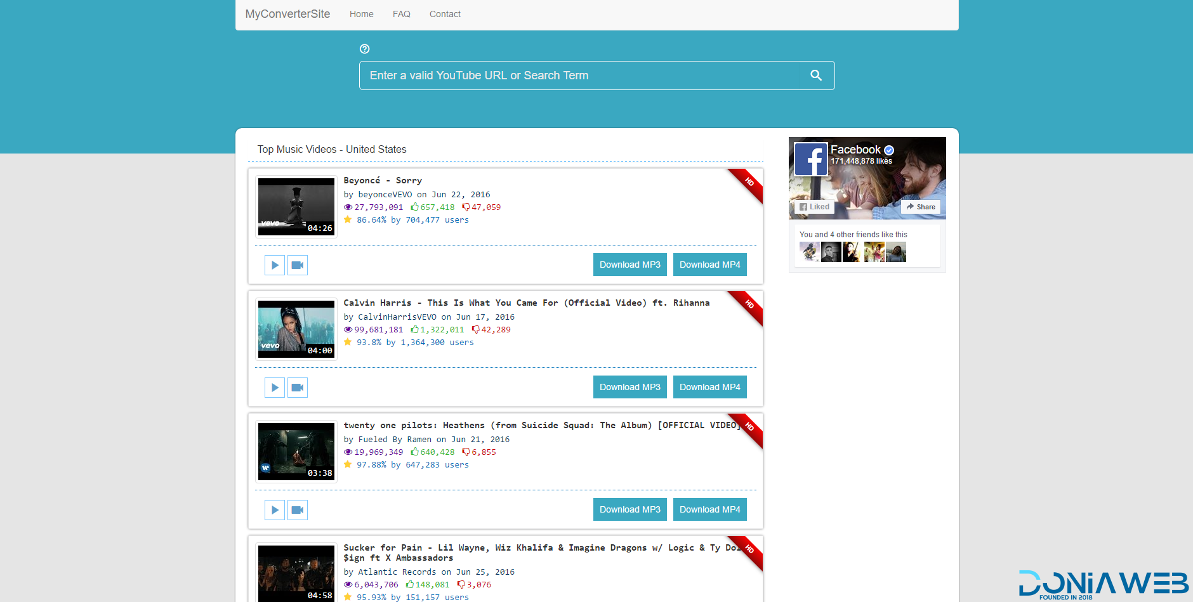Download MP4 for Beyoncé - Sorry
This screenshot has height=602, width=1193.
tap(710, 265)
